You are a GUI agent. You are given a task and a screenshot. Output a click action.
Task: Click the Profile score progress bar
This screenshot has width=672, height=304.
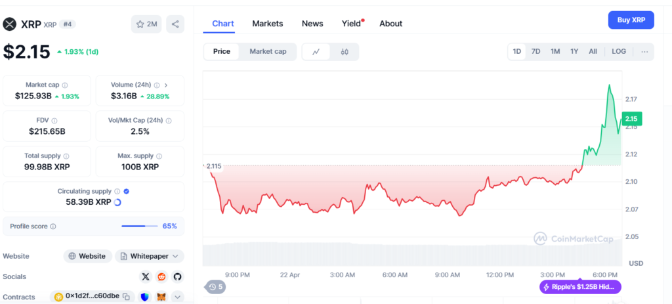coord(139,227)
